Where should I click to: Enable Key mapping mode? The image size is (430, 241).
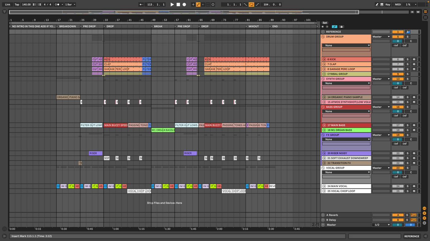click(x=388, y=5)
